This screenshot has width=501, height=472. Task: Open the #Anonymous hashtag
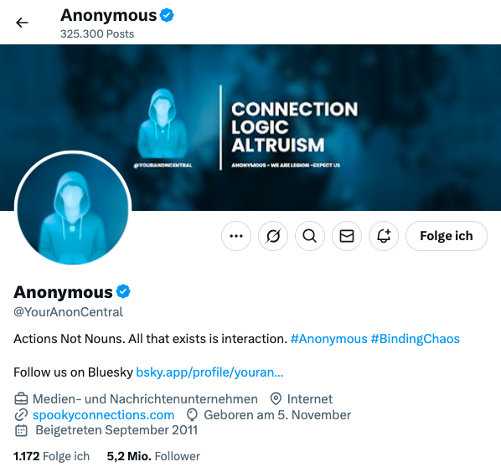point(328,339)
